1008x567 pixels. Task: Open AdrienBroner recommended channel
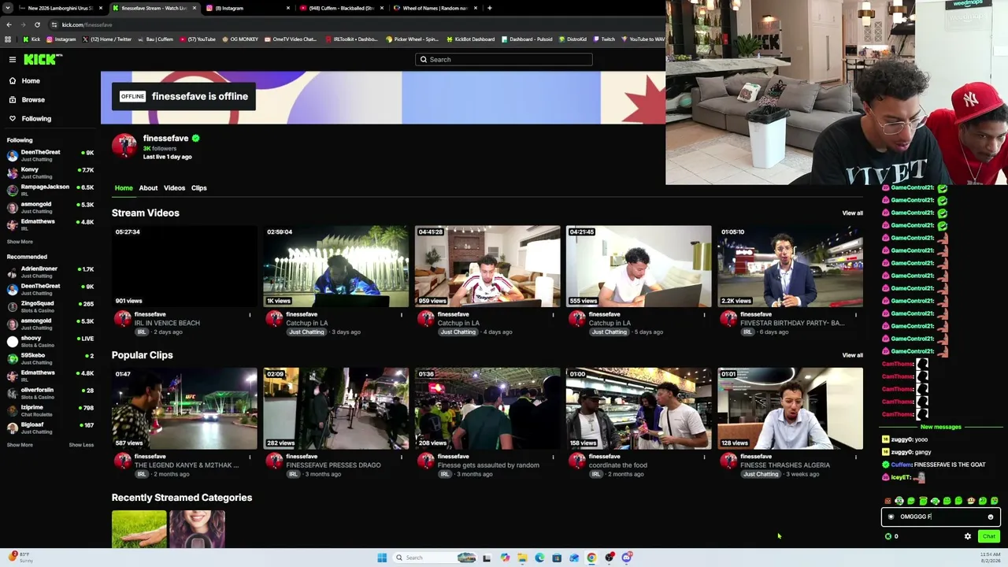pyautogui.click(x=50, y=272)
